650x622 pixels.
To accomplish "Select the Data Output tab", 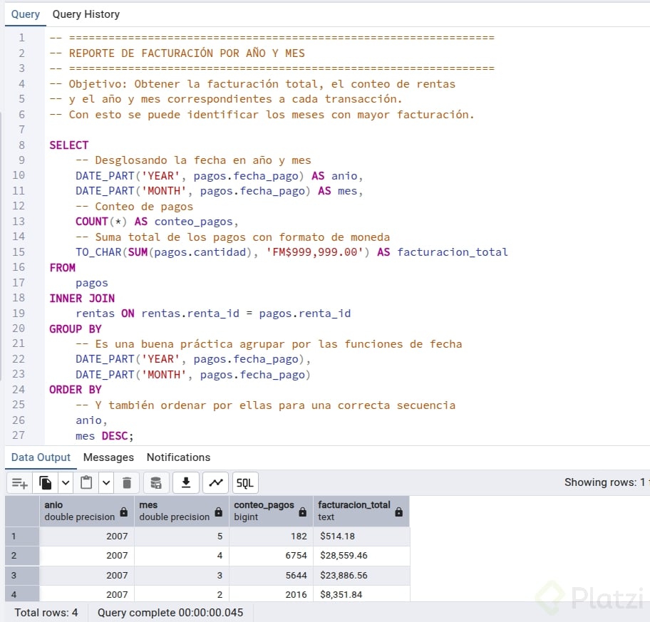I will (x=41, y=457).
